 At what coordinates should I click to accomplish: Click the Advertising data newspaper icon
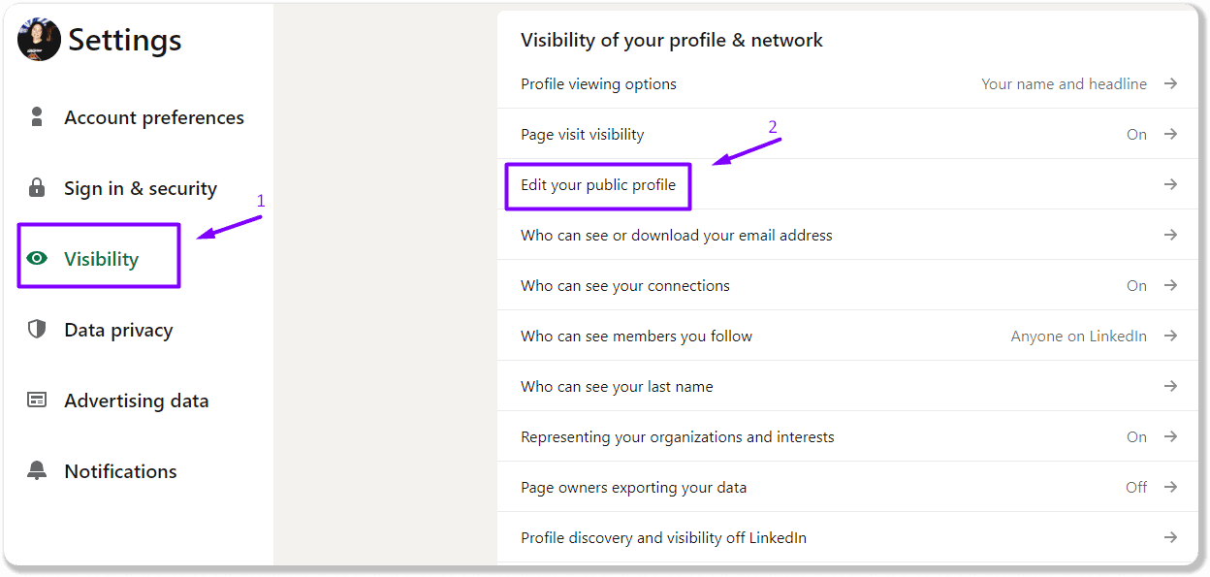(x=37, y=401)
